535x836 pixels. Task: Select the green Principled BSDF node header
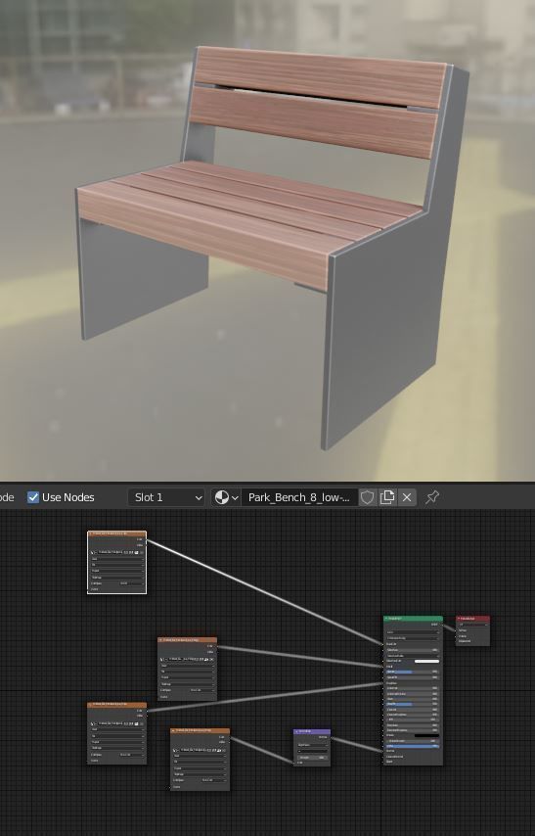pos(413,619)
